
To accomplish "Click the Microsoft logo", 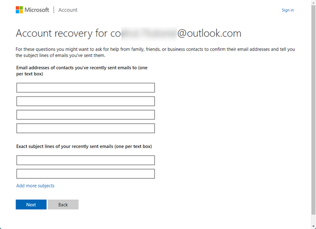I will [32, 10].
